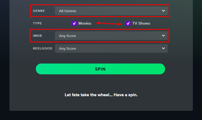Click the GENRE field label
Viewport: 202px width, 120px height.
39,11
